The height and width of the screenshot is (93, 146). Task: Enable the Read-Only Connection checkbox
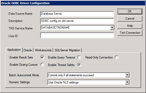116,57
